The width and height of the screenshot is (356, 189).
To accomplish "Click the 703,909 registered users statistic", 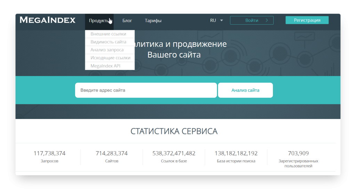I will 298,158.
